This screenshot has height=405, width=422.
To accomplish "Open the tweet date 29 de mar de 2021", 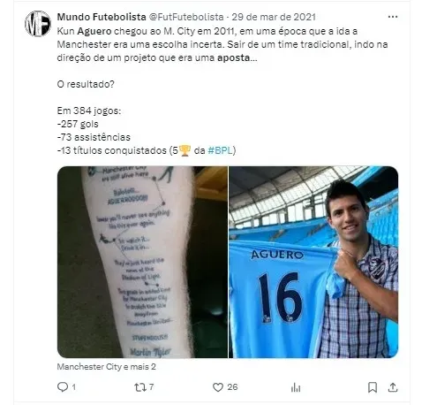I will pyautogui.click(x=274, y=17).
